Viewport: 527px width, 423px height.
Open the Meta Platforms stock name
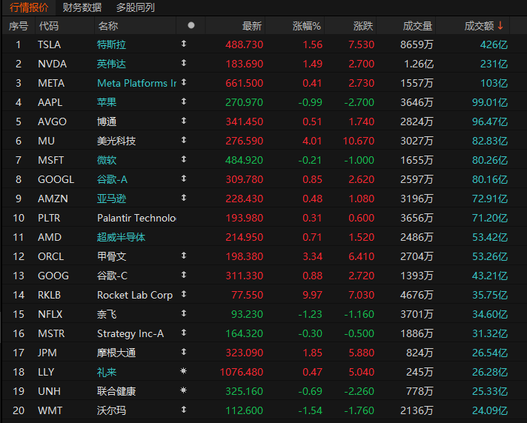click(136, 83)
